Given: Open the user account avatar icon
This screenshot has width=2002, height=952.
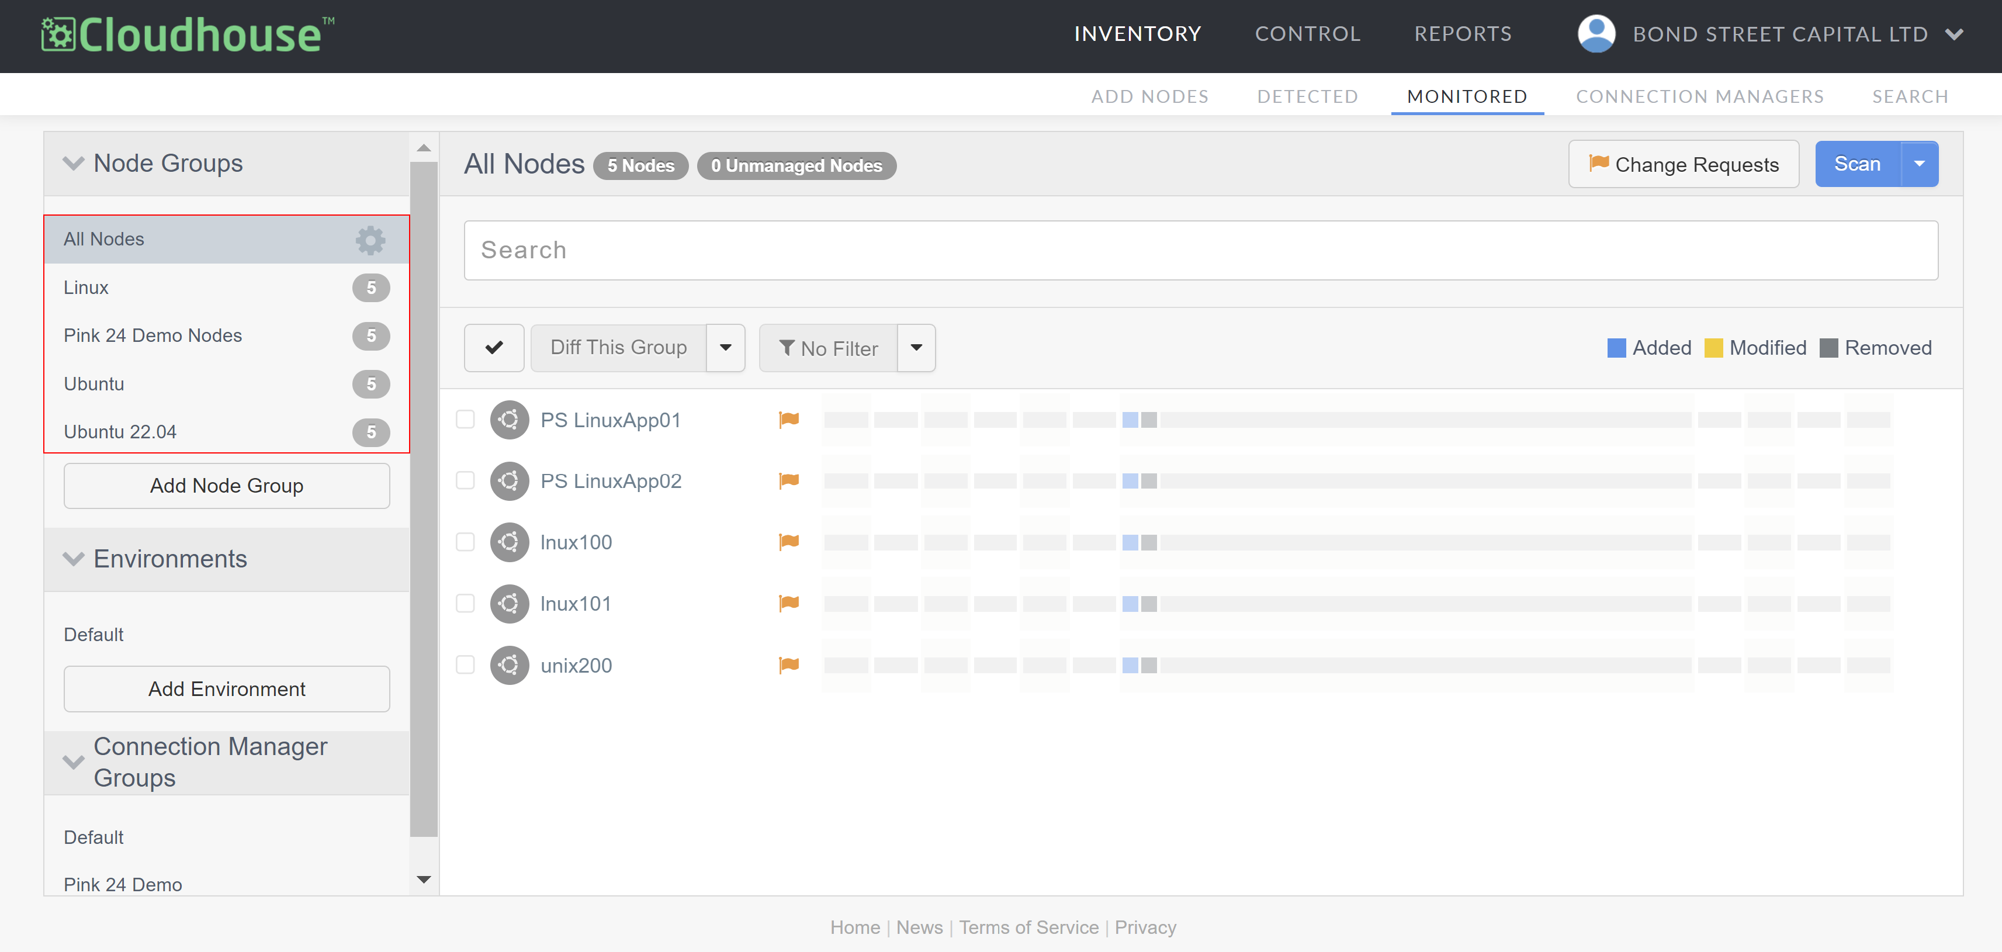Looking at the screenshot, I should pyautogui.click(x=1595, y=34).
